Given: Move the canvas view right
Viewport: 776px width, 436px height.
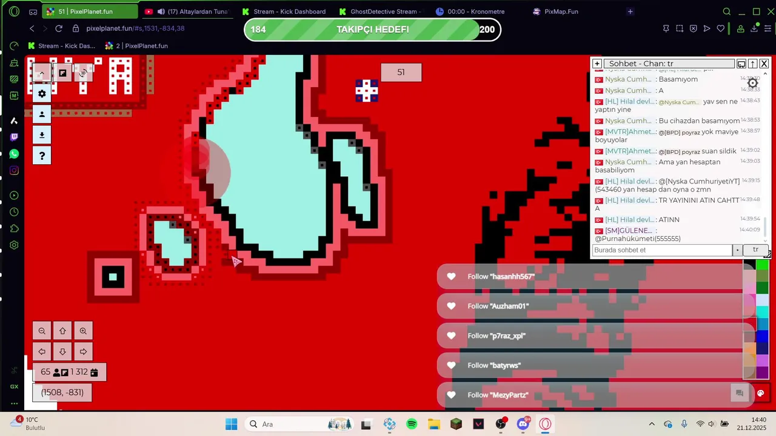Looking at the screenshot, I should [x=83, y=351].
